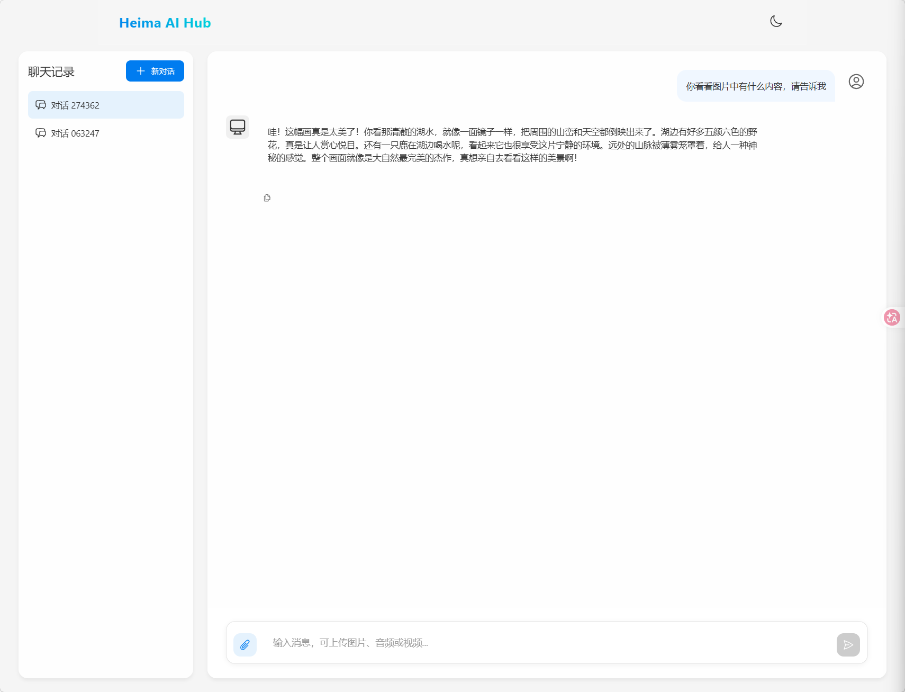Open the user profile avatar icon
Screen dimensions: 905x692
(x=856, y=82)
